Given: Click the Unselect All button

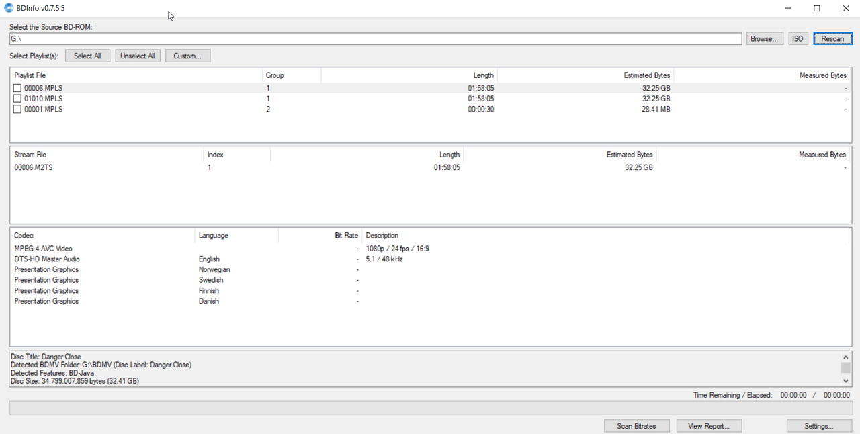Looking at the screenshot, I should (138, 56).
